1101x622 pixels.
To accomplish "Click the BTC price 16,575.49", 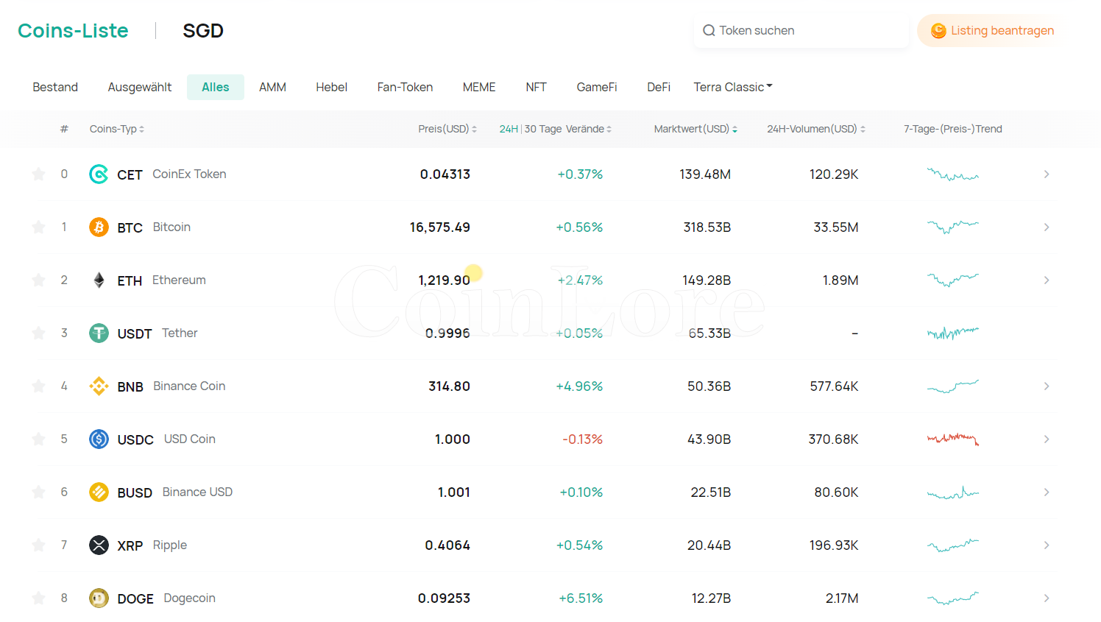I will [x=440, y=227].
